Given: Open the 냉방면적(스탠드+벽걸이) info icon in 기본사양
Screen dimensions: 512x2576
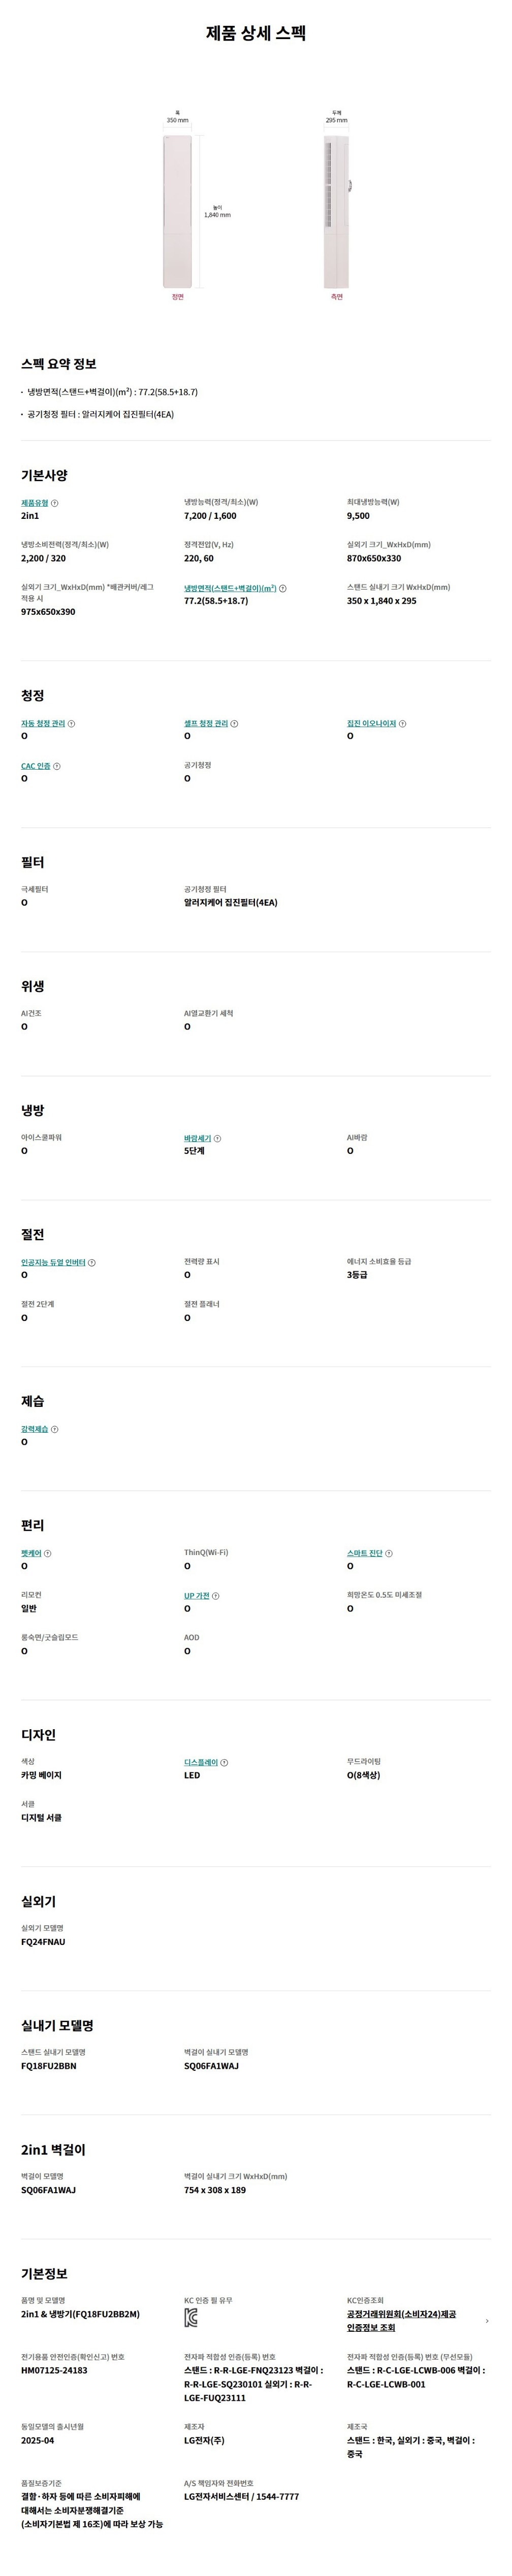Looking at the screenshot, I should (x=283, y=588).
